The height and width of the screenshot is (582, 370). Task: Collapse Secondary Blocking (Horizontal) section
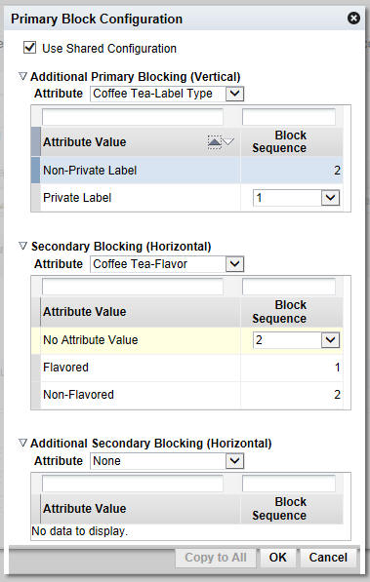22,246
